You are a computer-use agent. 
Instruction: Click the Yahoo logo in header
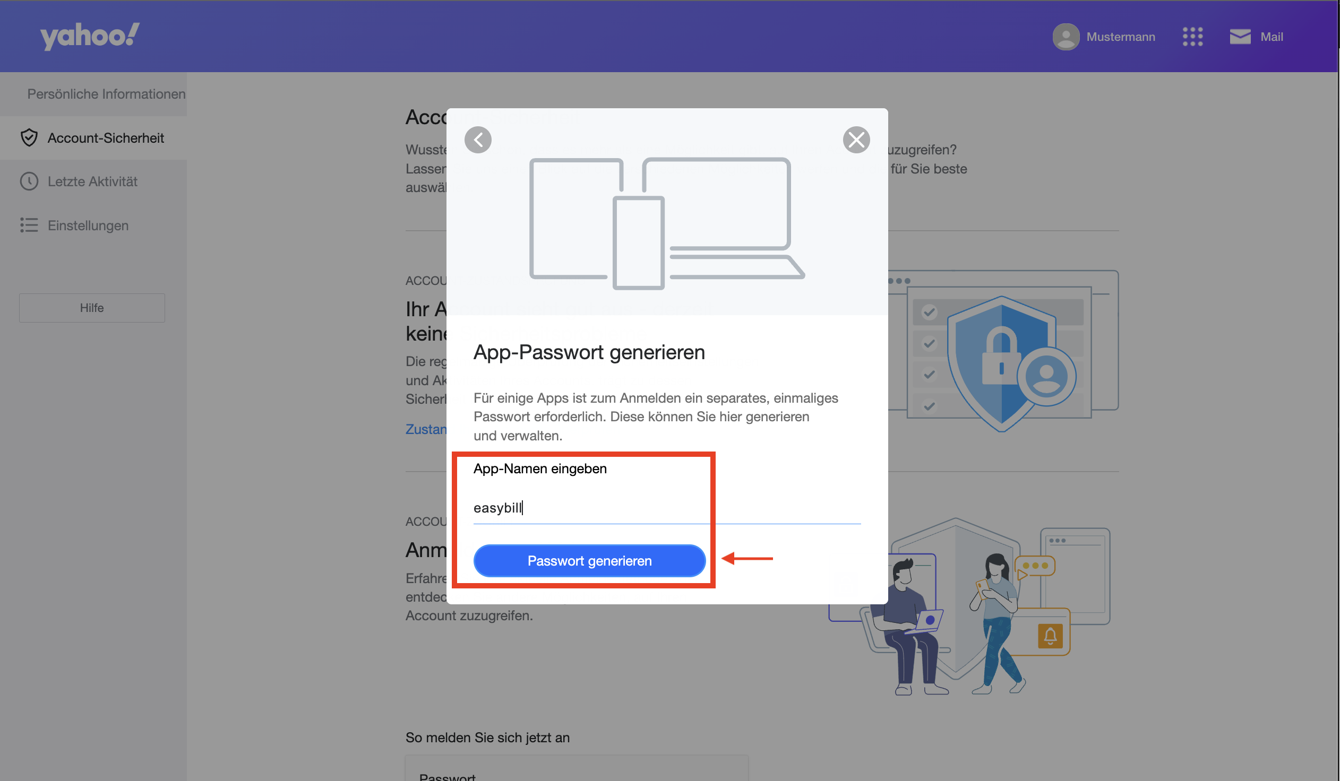(90, 36)
